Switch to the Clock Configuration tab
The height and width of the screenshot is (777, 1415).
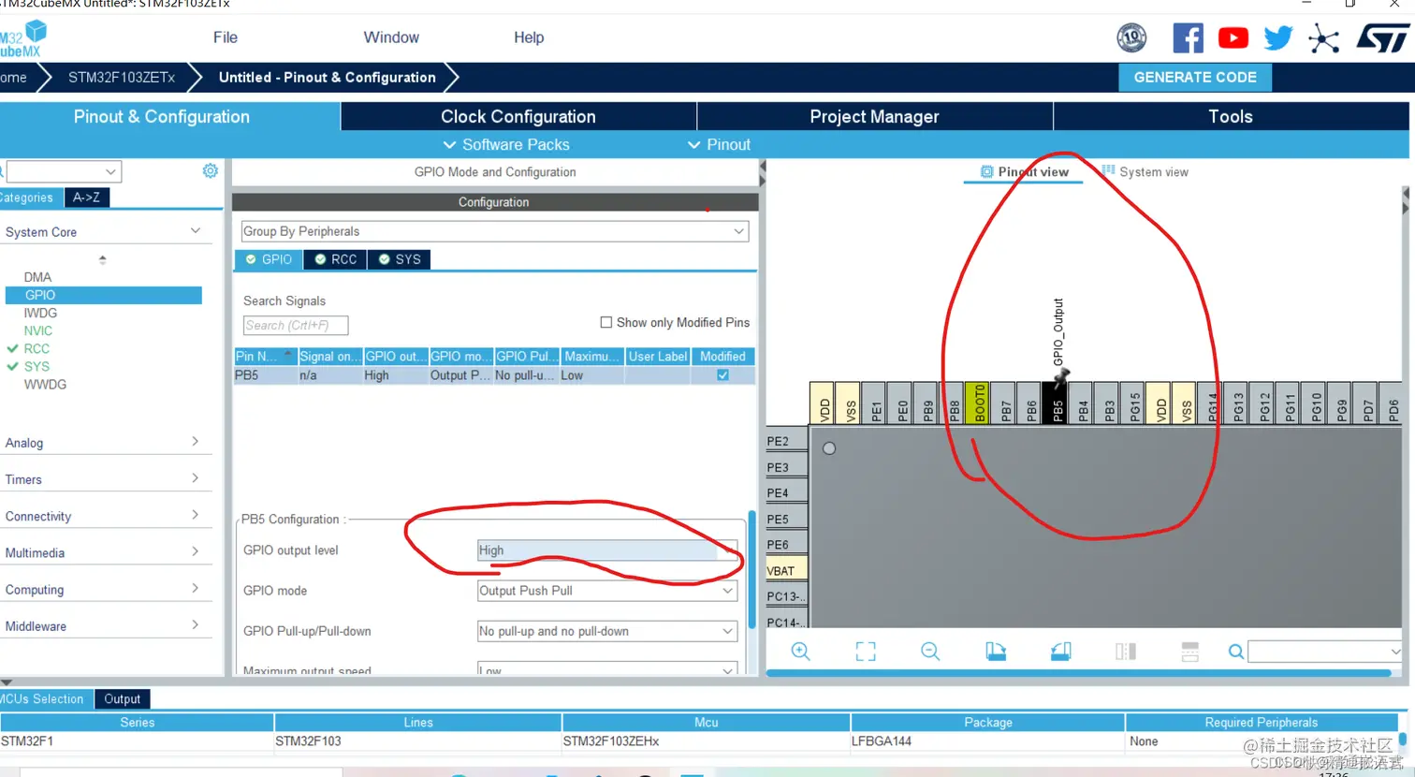tap(518, 116)
